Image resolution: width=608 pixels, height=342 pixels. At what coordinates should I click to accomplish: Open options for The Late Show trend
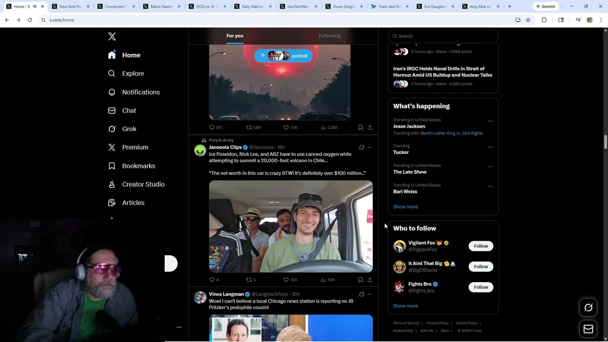(490, 167)
